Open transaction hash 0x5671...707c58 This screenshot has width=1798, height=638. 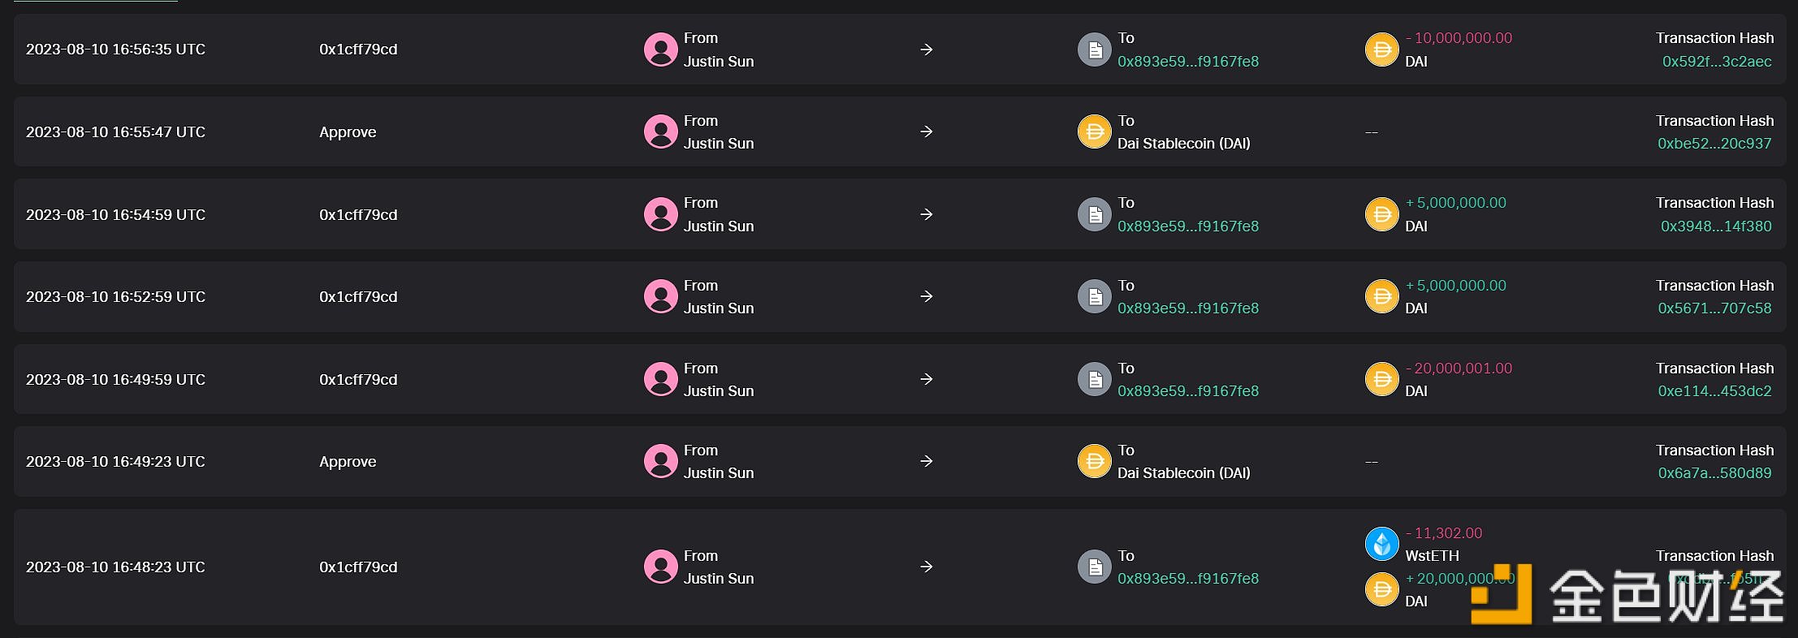[x=1714, y=308]
